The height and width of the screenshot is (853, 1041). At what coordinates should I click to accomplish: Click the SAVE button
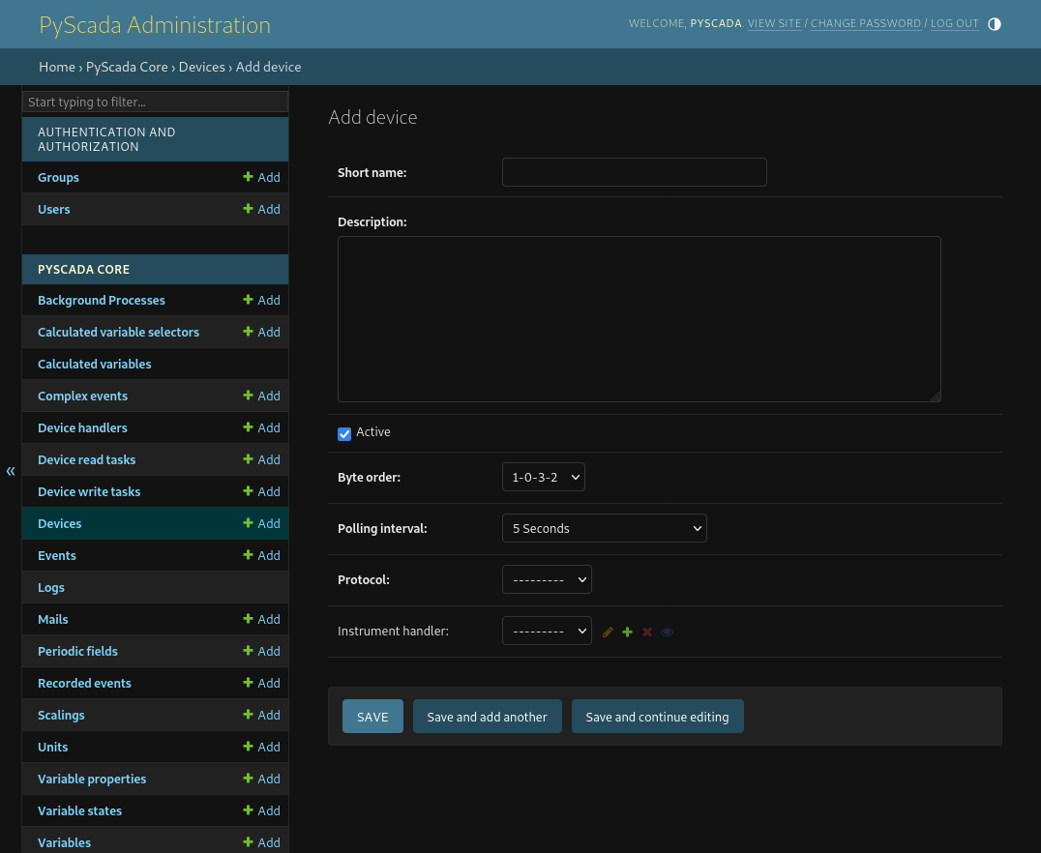pos(372,717)
